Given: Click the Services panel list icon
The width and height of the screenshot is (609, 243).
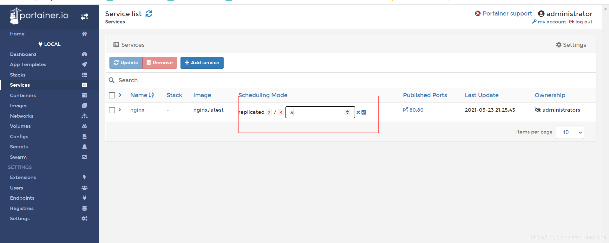Looking at the screenshot, I should (x=116, y=45).
